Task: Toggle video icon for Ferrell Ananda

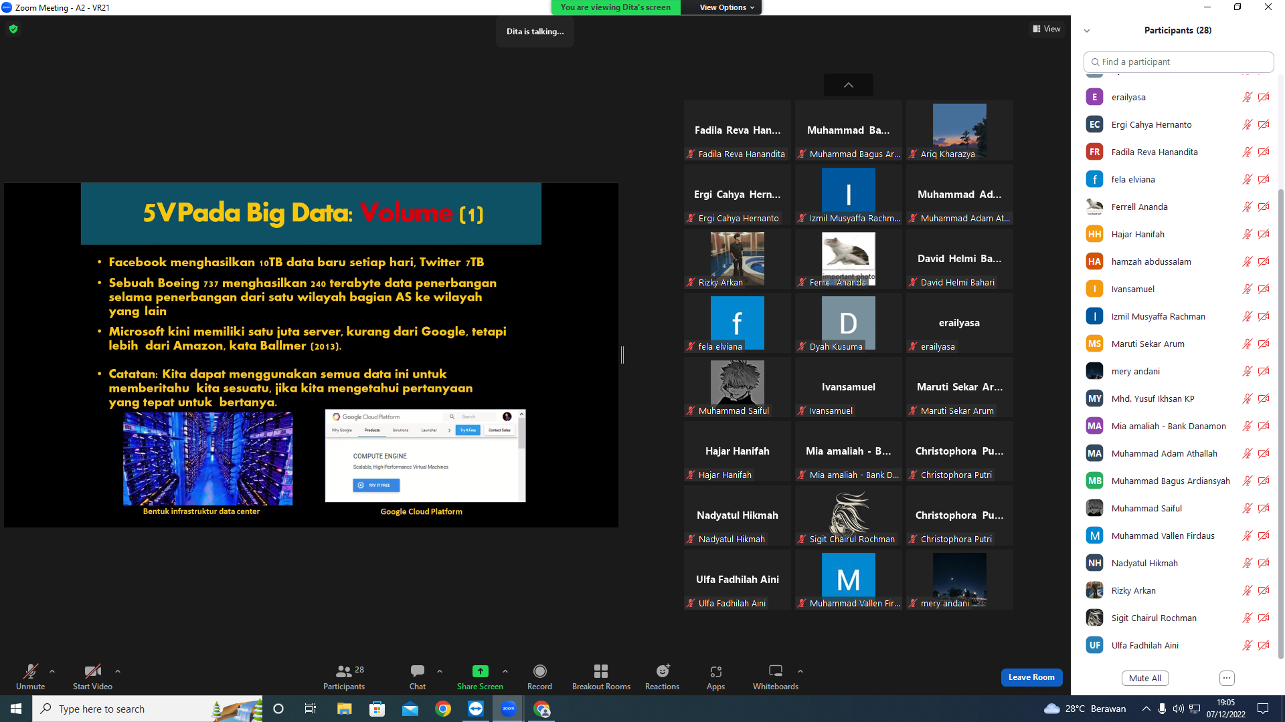Action: (1264, 207)
